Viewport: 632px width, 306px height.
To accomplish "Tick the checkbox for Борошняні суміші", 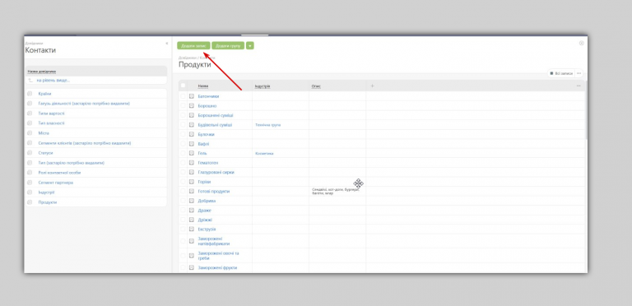I will tap(183, 115).
